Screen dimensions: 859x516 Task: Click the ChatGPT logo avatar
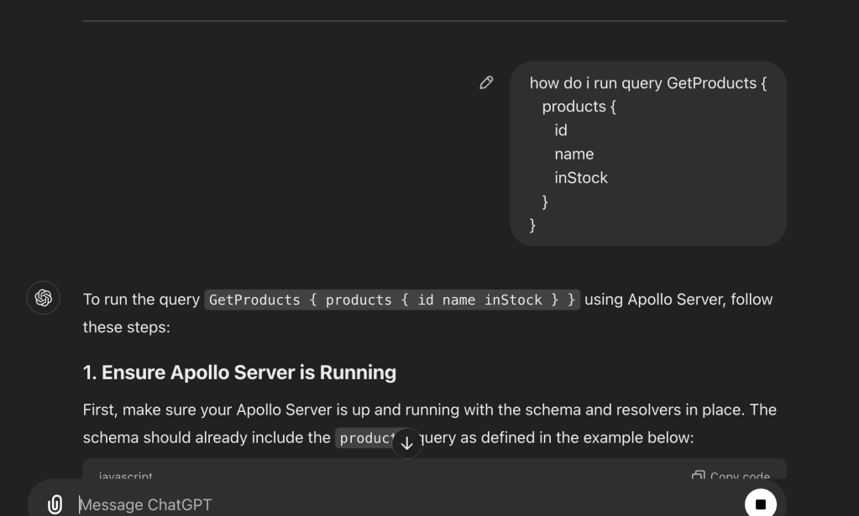pos(44,298)
